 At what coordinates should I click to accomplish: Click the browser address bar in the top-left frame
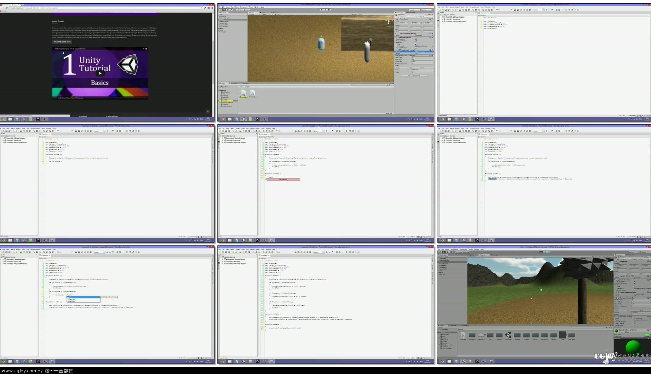[x=105, y=8]
